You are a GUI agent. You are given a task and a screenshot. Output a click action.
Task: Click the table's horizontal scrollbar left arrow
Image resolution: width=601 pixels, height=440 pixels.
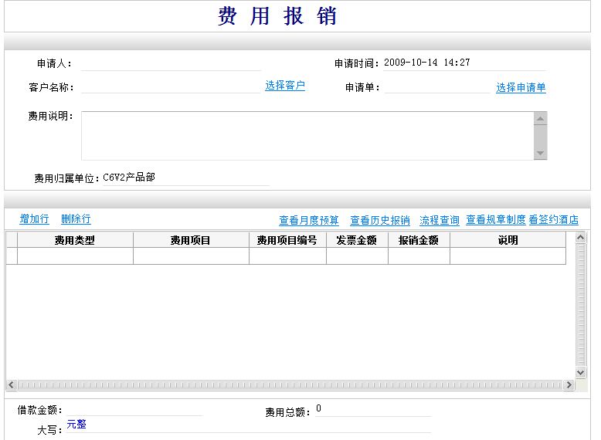[x=12, y=384]
